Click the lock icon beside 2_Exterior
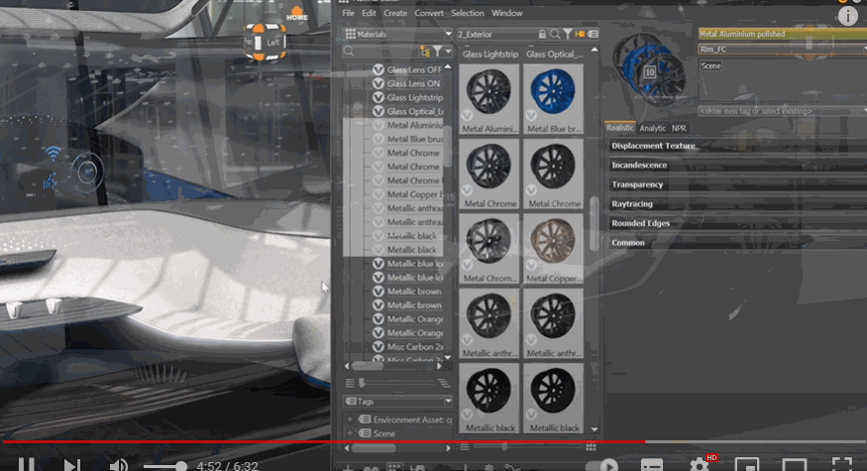Screen dimensions: 867x471 point(543,35)
